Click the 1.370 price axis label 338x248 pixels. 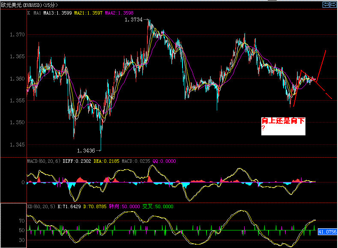[x=17, y=34]
